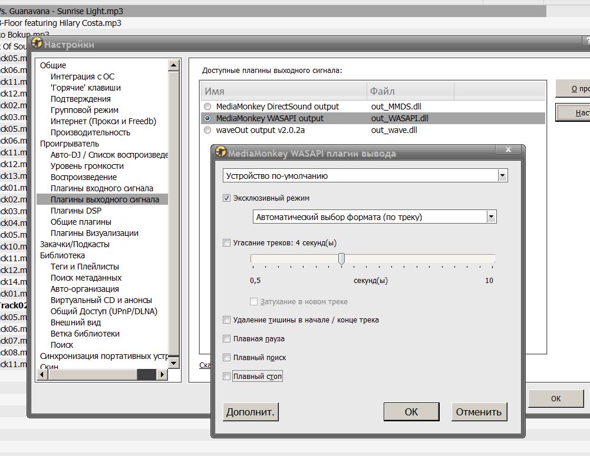Screen dimensions: 590x456
Task: Select Плагины входного сигнала item
Action: click(101, 188)
